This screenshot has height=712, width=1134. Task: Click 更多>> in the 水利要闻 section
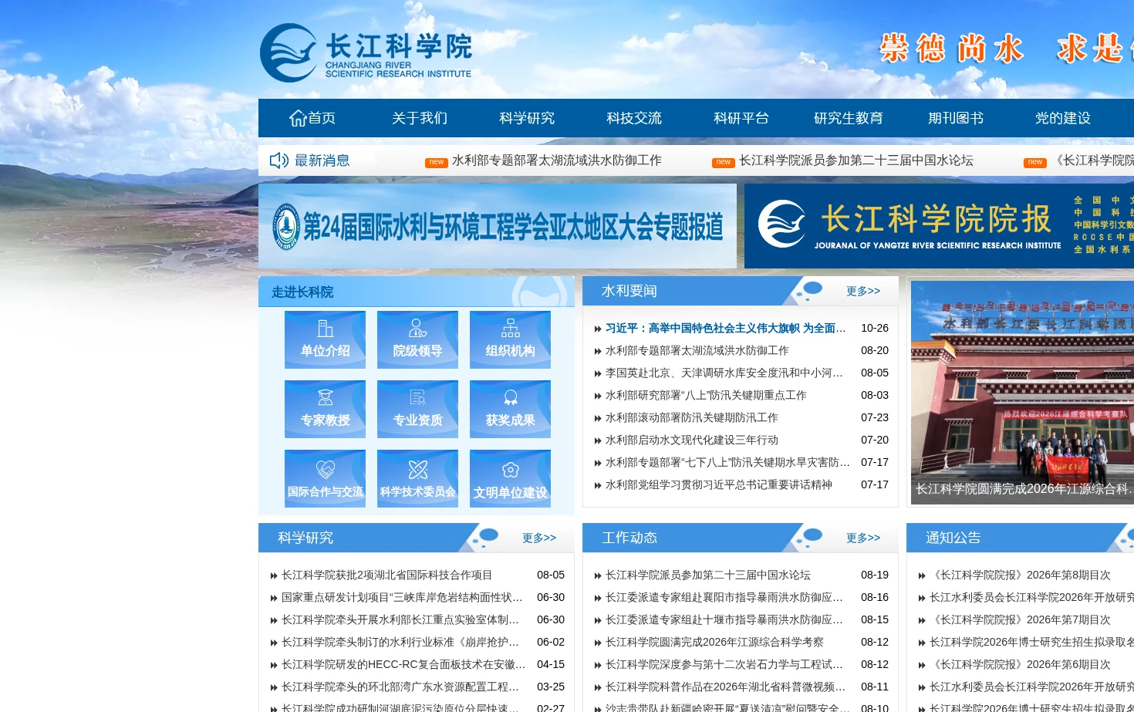click(862, 291)
